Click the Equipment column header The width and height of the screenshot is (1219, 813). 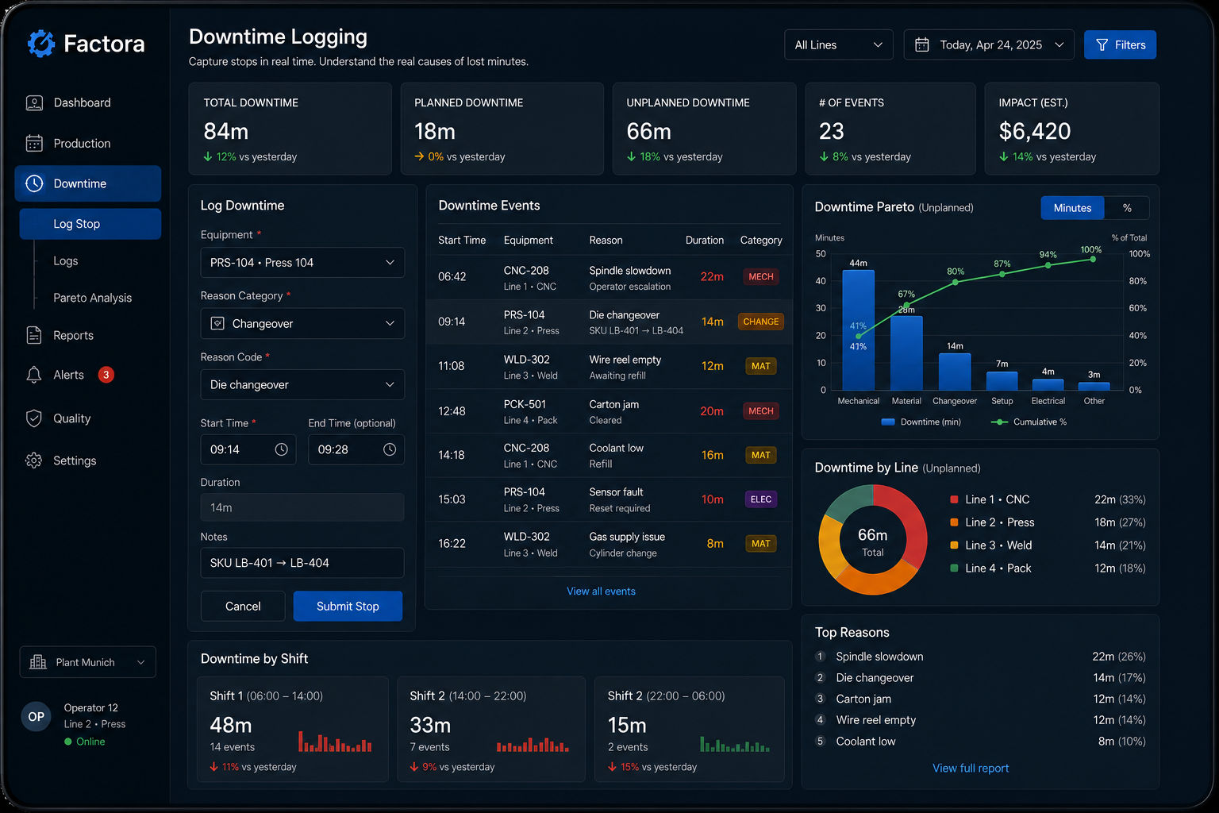click(528, 240)
